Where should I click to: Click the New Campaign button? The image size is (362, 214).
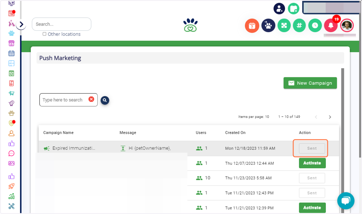pos(310,83)
